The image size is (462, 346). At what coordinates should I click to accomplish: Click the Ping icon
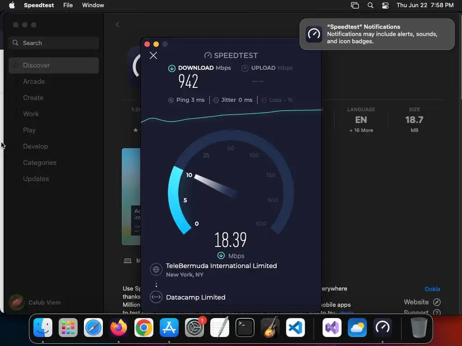[171, 100]
